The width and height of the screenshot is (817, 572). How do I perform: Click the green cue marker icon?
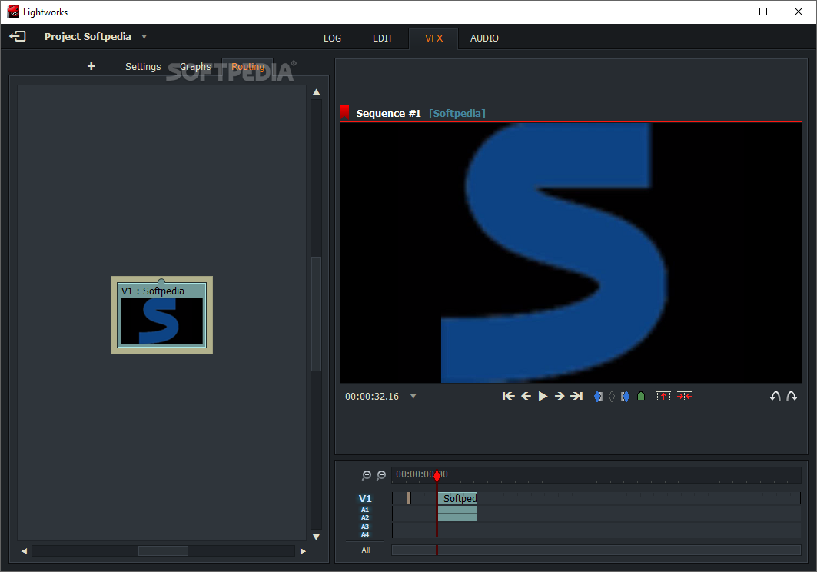(641, 396)
